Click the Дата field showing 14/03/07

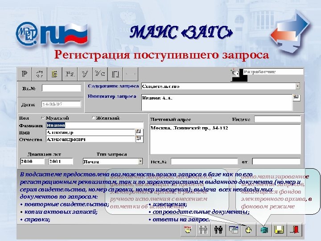point(61,104)
